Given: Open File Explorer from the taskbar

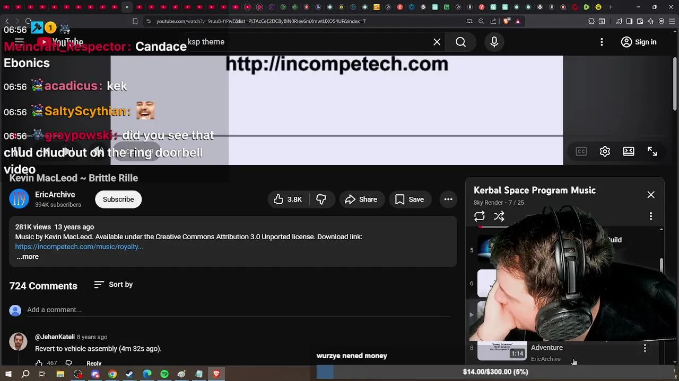Looking at the screenshot, I should (x=60, y=374).
